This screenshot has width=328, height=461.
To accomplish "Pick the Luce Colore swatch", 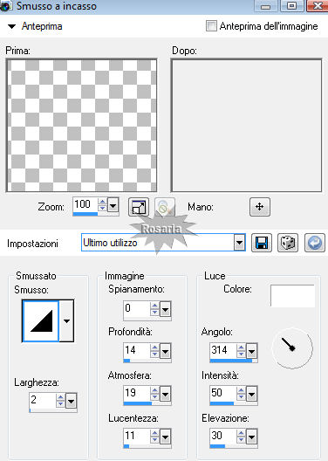I will pos(292,295).
